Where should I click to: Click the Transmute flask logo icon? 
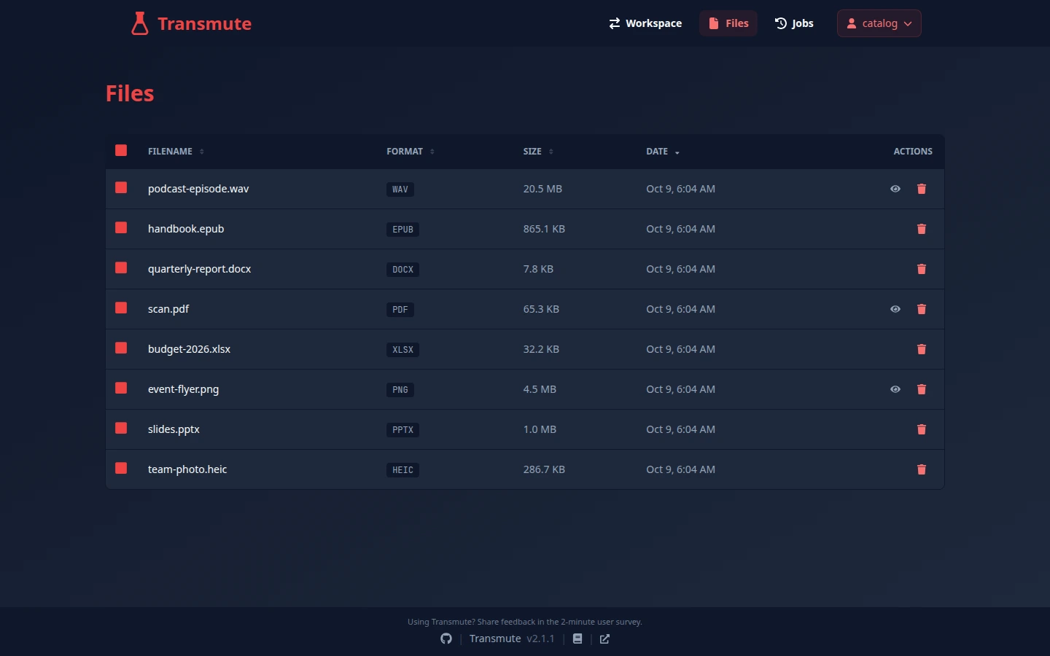click(140, 23)
